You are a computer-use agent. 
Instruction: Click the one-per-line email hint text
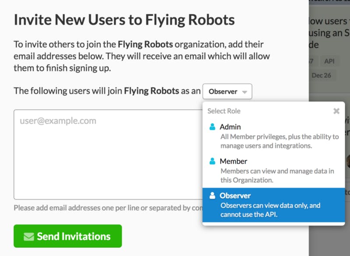tap(108, 208)
